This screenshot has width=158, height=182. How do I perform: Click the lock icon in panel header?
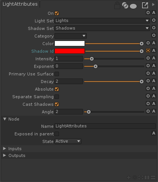(x=117, y=5)
